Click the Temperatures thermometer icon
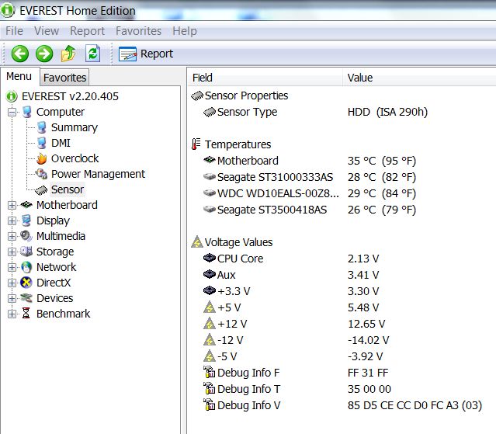The width and height of the screenshot is (496, 434). point(196,144)
